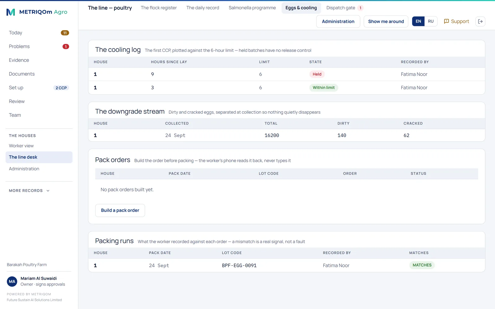Screen dimensions: 495x309
Task: Switch language to RU
Action: click(x=431, y=21)
